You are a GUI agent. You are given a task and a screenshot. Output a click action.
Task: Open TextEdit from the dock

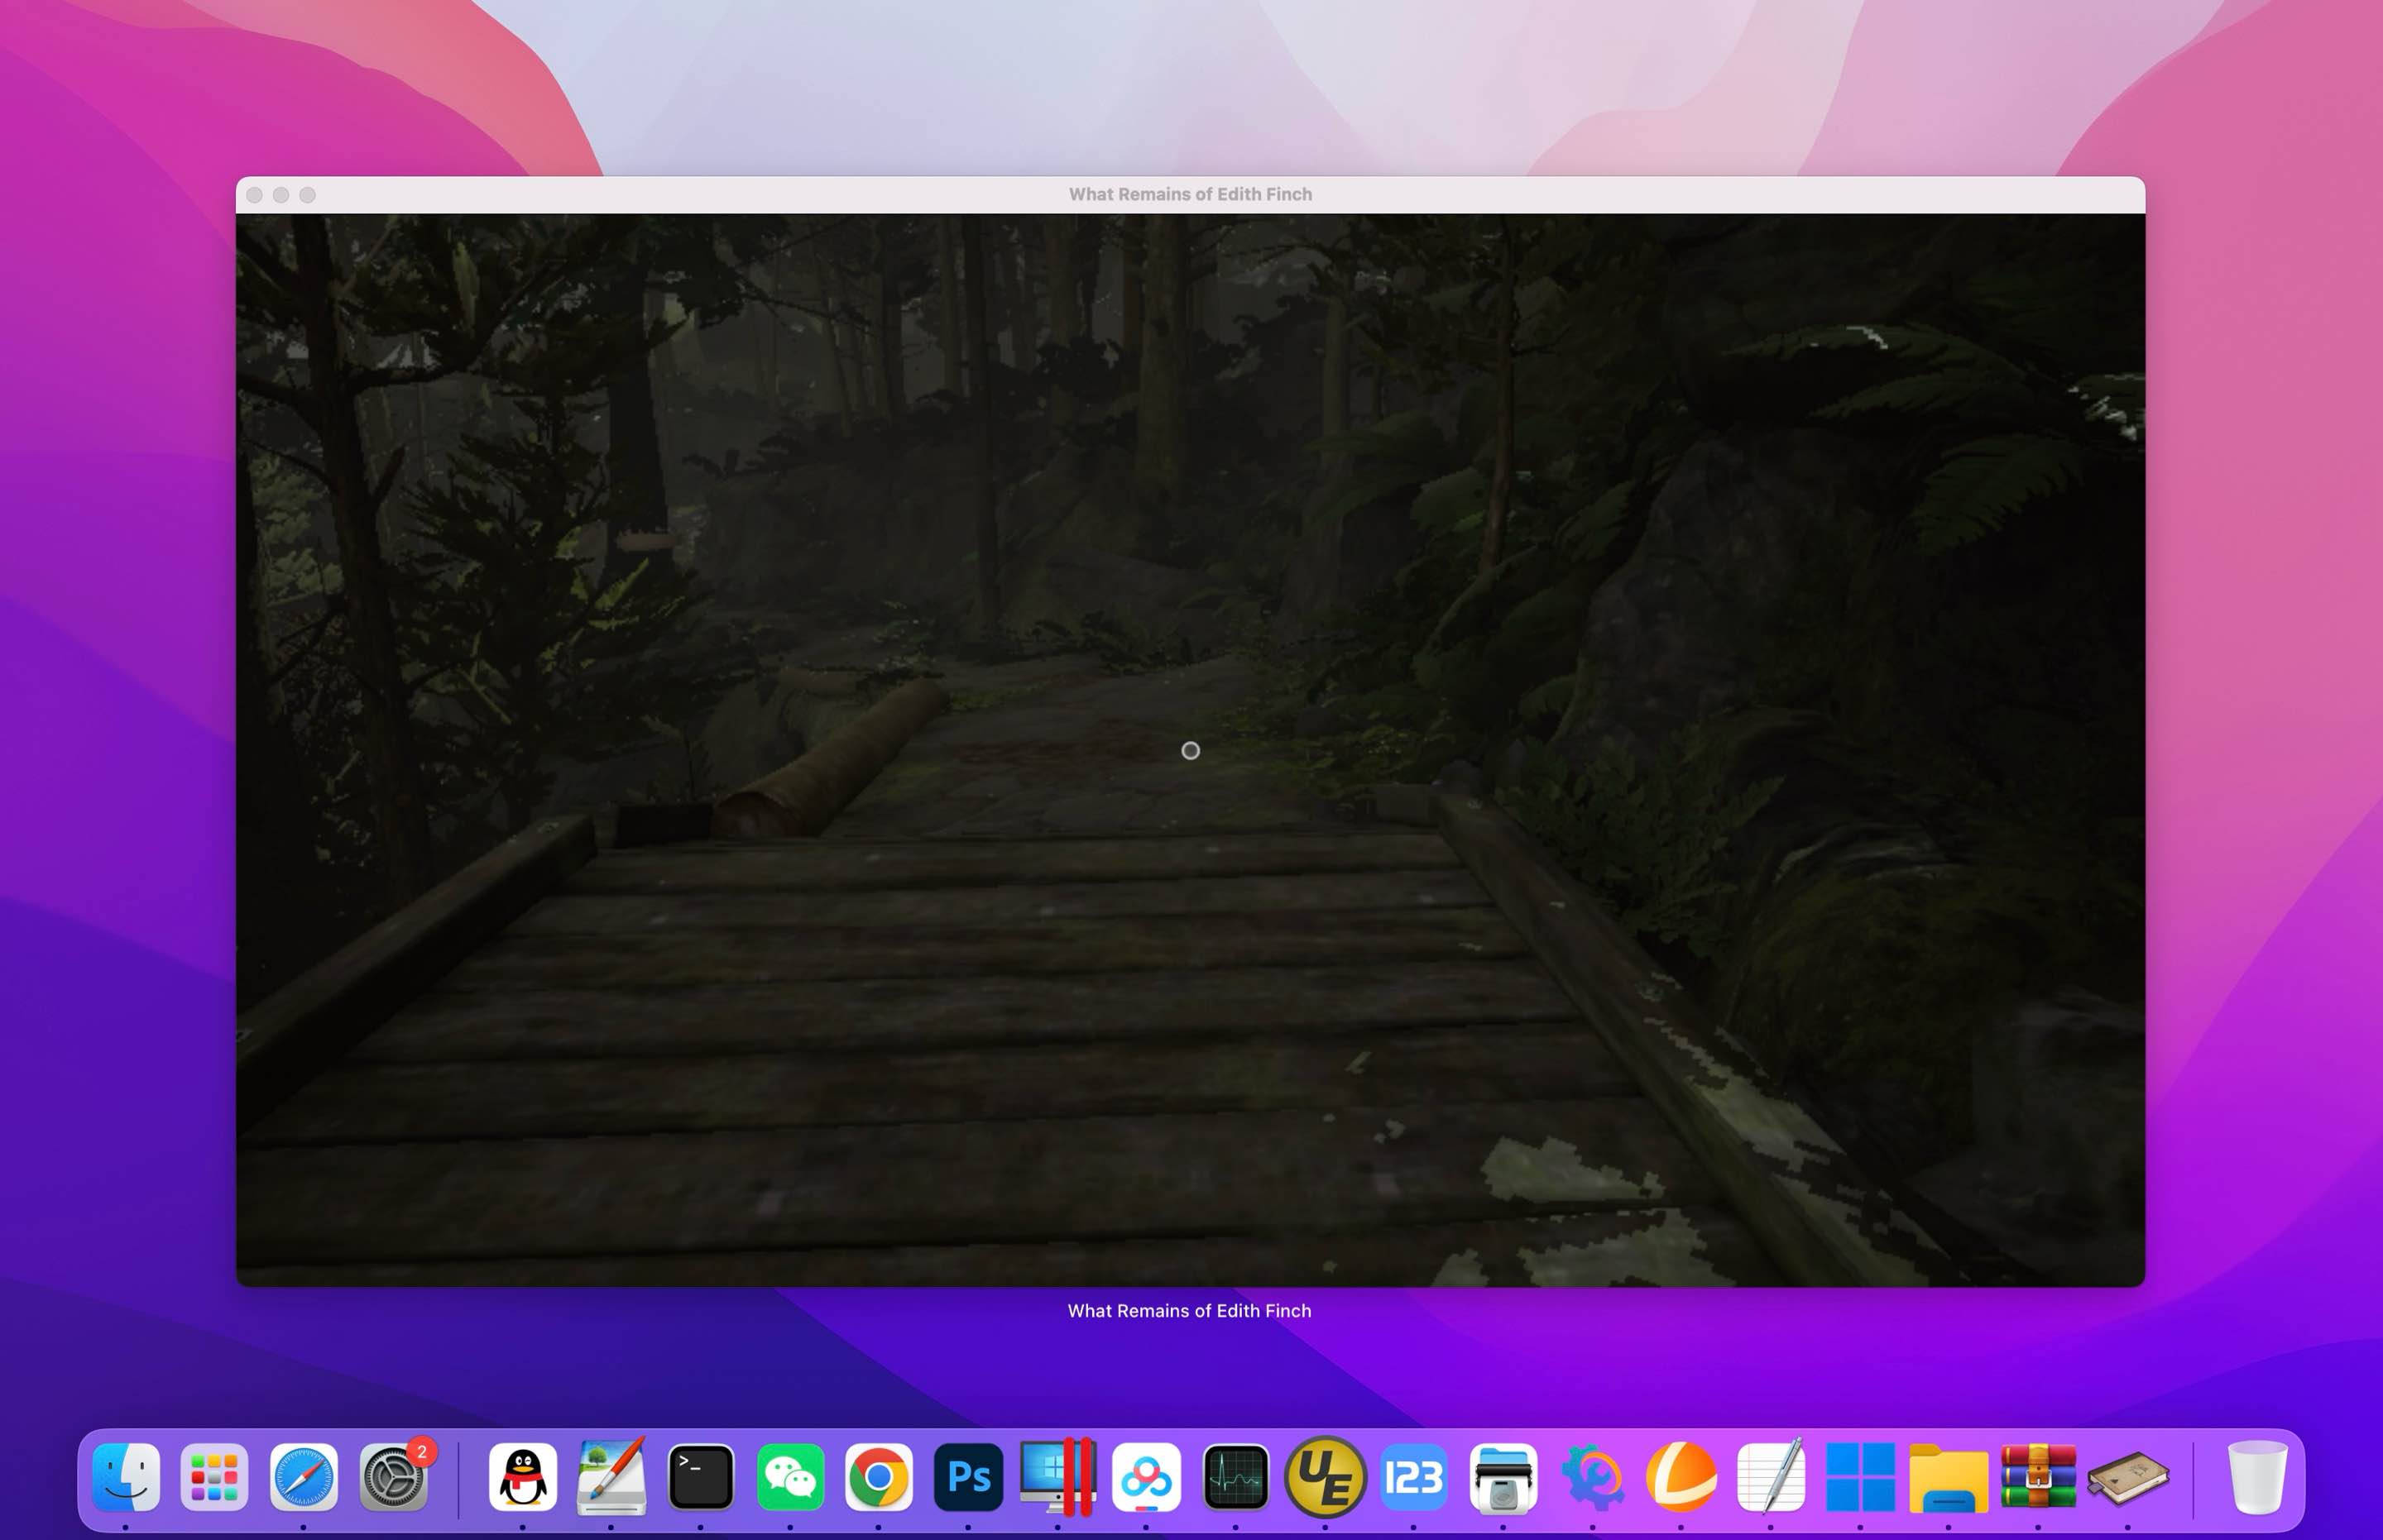point(1771,1476)
